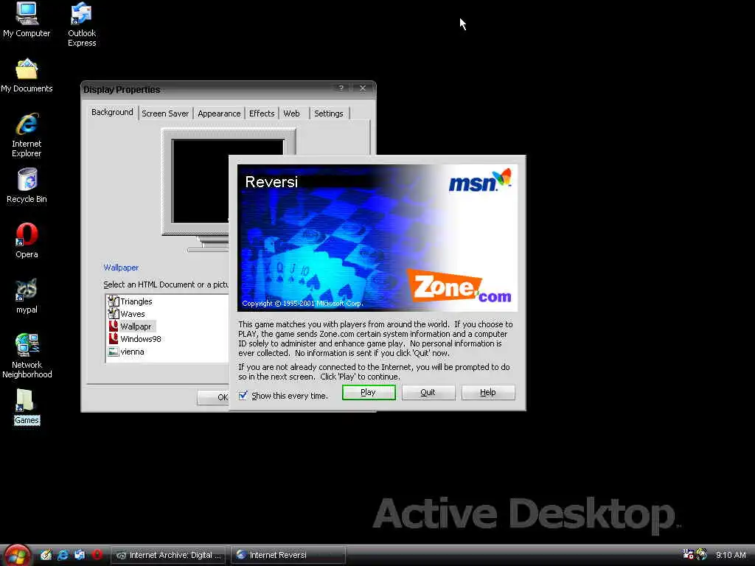Switch to Internet Archive taskbar button
Image resolution: width=755 pixels, height=566 pixels.
(168, 555)
